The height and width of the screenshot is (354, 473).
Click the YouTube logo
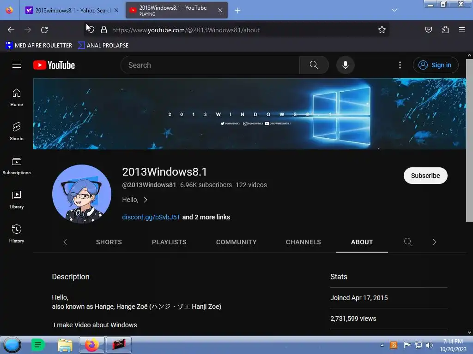[54, 65]
